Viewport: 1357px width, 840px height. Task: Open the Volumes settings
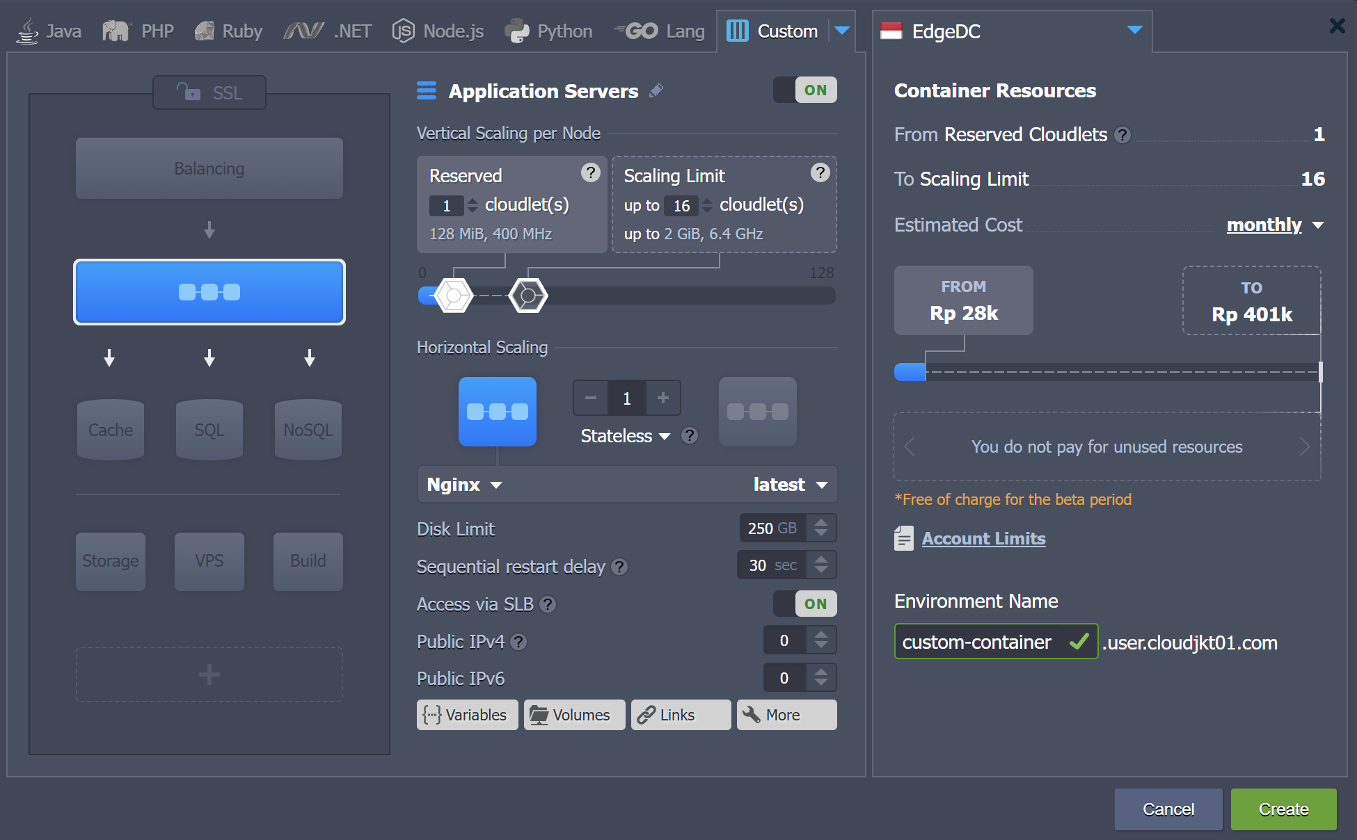[x=575, y=715]
